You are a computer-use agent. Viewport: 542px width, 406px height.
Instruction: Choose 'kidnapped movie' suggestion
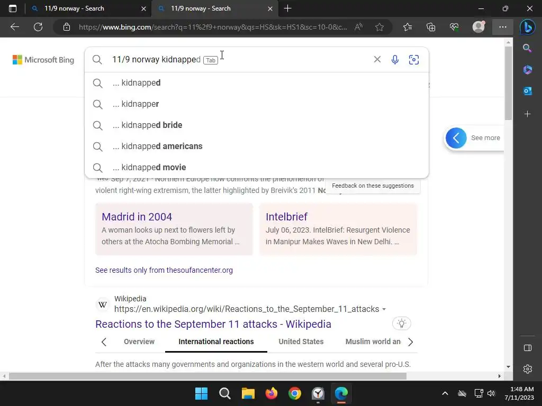257,167
